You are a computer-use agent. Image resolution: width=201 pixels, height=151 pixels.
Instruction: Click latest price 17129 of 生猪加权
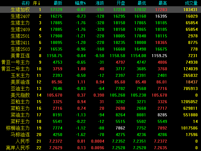pyautogui.click(x=56, y=10)
